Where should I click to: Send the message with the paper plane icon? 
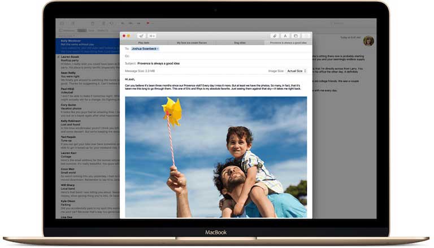(141, 36)
